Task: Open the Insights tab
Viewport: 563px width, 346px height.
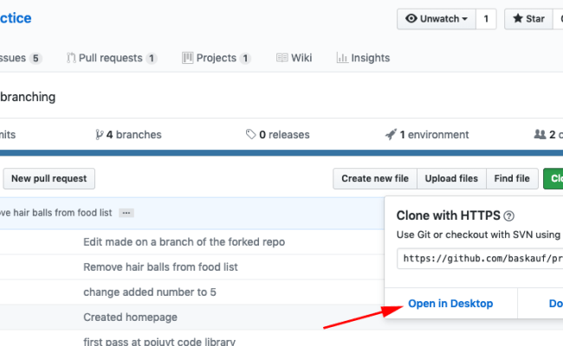Action: point(363,58)
